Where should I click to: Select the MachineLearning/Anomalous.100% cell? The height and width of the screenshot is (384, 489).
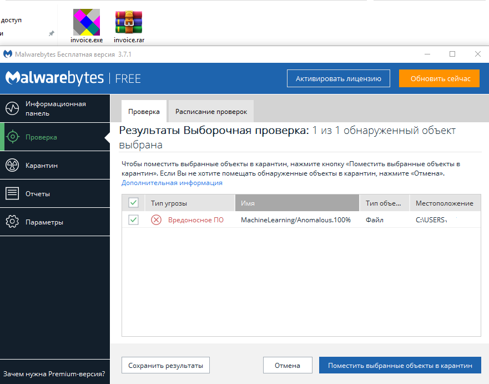(x=296, y=220)
